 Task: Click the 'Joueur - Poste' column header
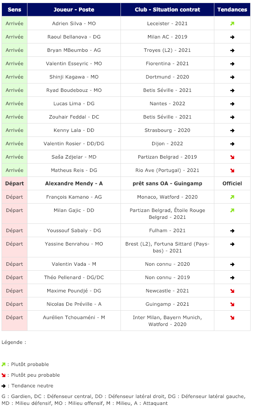tap(74, 10)
